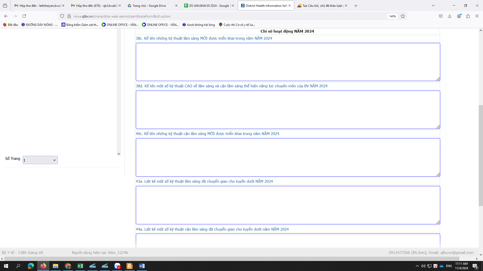Open the Firefox downloads panel

click(450, 16)
